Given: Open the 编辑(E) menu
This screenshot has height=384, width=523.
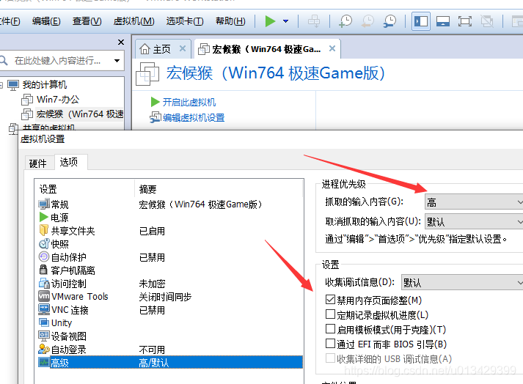Looking at the screenshot, I should point(46,21).
